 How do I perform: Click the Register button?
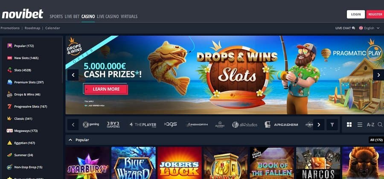(x=375, y=14)
